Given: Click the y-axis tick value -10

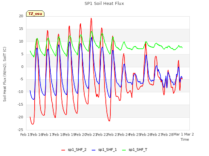Looking at the screenshot, I should (x=20, y=92).
